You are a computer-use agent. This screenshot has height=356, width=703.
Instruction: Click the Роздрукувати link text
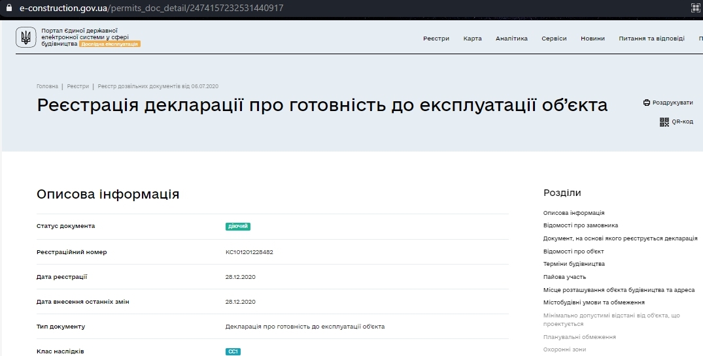672,103
